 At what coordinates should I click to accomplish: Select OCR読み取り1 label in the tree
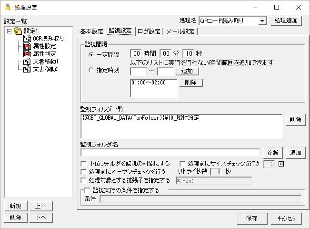[50, 39]
